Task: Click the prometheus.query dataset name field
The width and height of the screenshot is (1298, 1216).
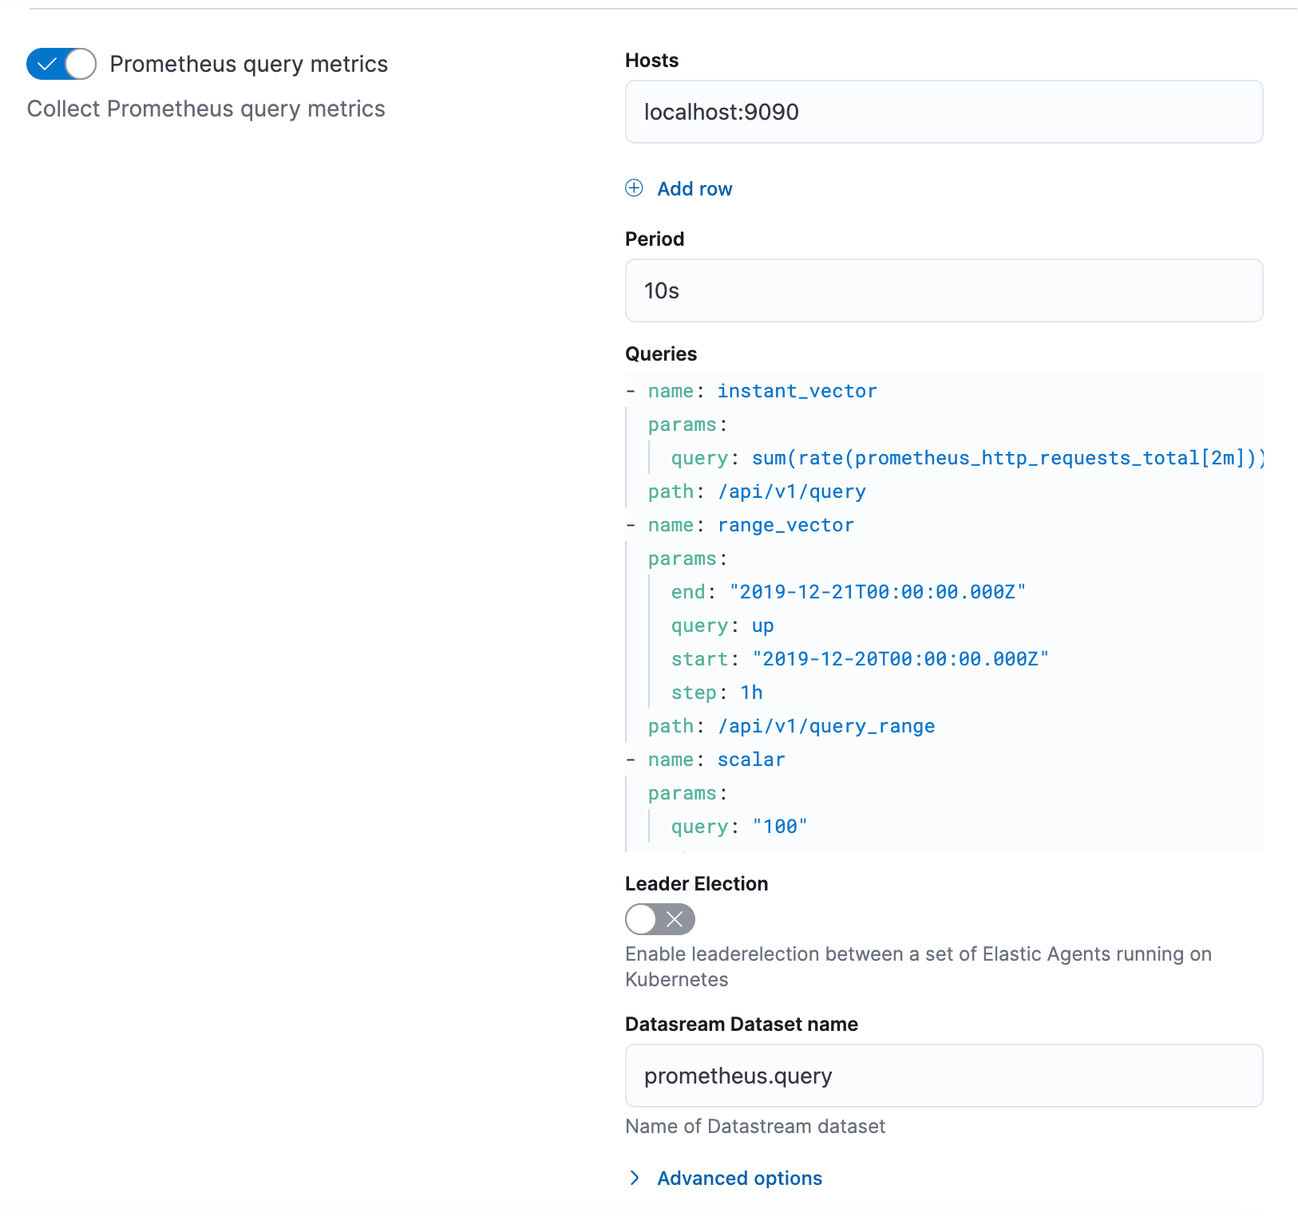Action: (x=942, y=1076)
